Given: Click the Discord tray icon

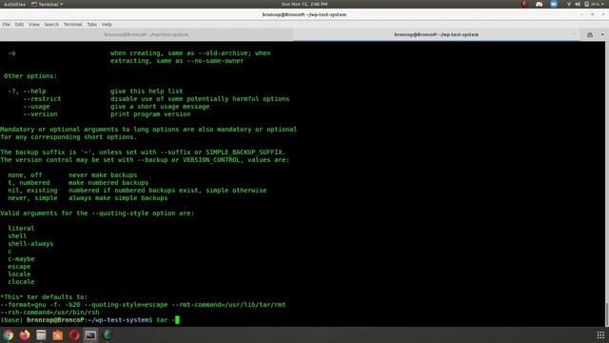Looking at the screenshot, I should pos(540,4).
